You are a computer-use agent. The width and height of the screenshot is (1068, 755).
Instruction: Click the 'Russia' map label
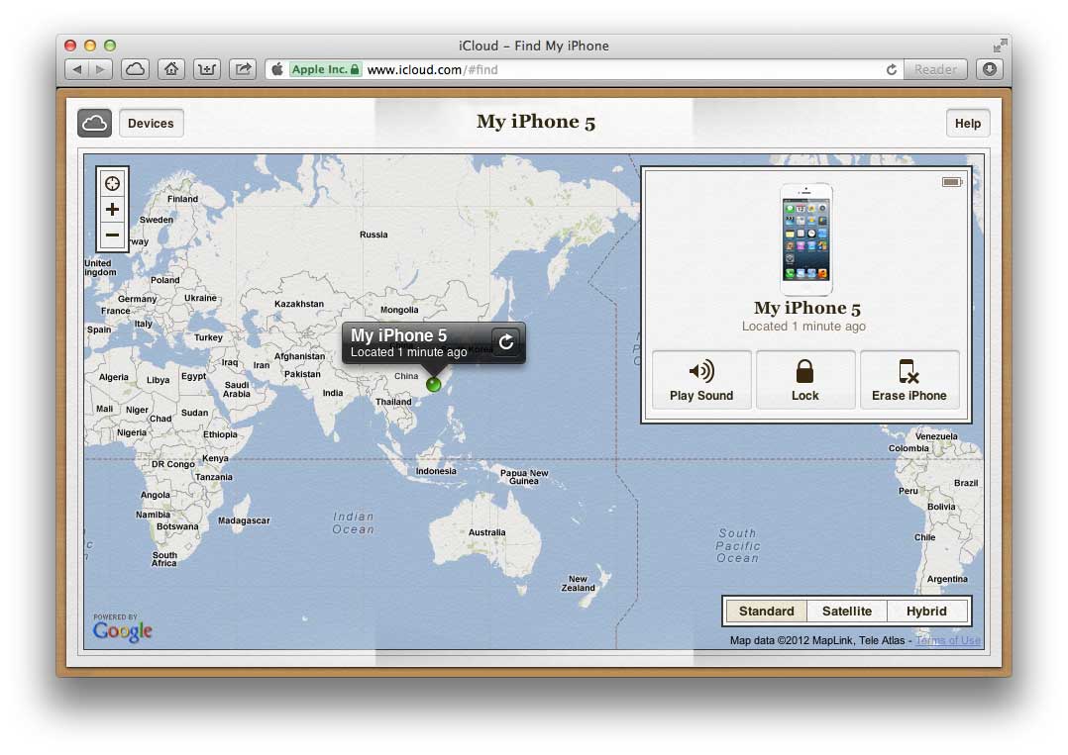tap(374, 235)
